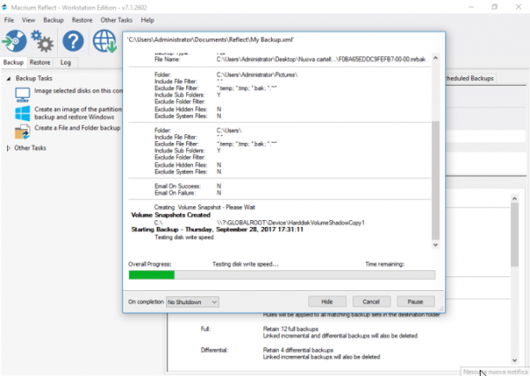Viewport: 530px width, 376px height.
Task: Click the 'Volume Snapshots Created' log line
Action: [171, 215]
